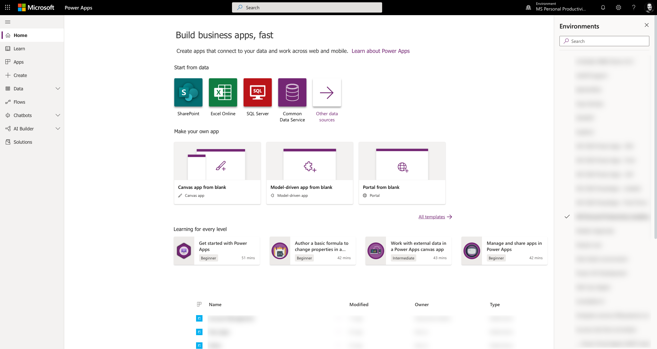Click the Other data sources arrow
The image size is (657, 349).
(x=327, y=92)
